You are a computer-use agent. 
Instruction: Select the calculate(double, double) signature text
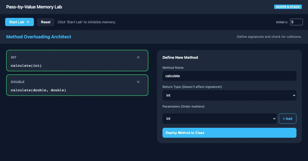click(38, 90)
